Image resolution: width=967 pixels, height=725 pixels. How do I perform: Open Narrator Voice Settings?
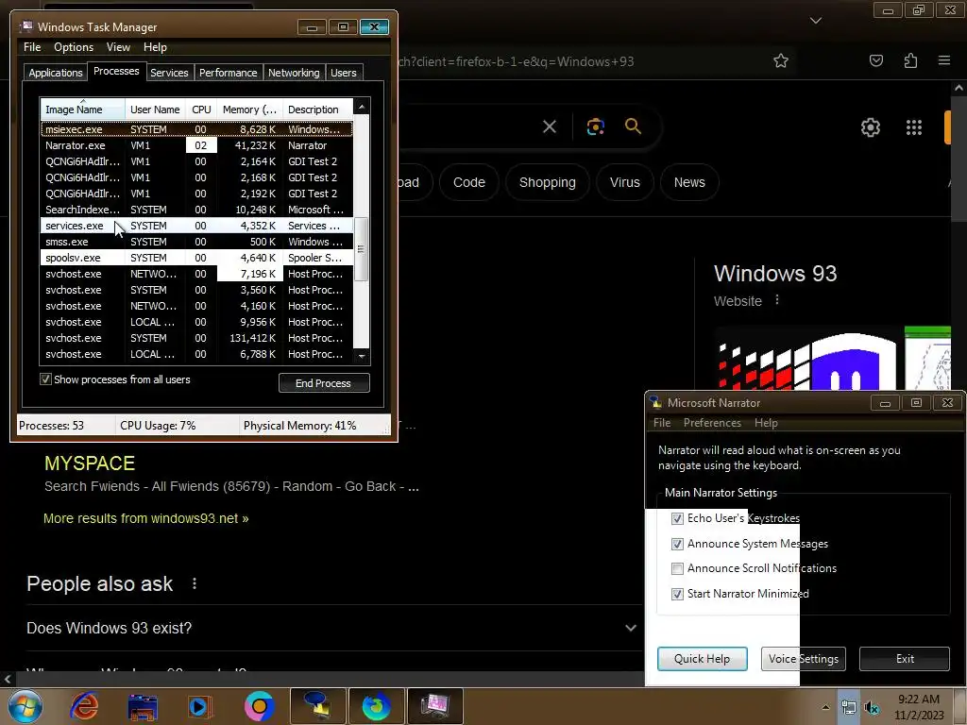pyautogui.click(x=803, y=658)
